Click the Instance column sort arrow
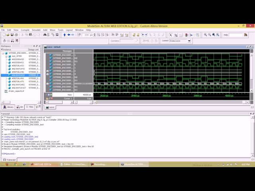255x191 pixels. [2, 49]
